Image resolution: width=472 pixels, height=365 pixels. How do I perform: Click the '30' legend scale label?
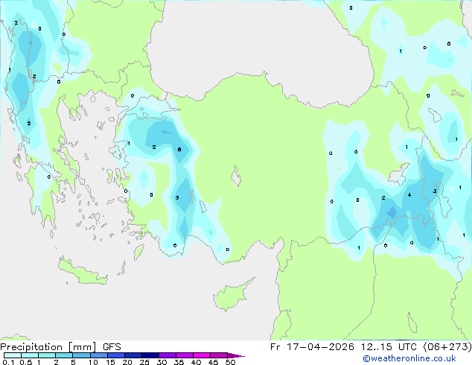(162, 362)
